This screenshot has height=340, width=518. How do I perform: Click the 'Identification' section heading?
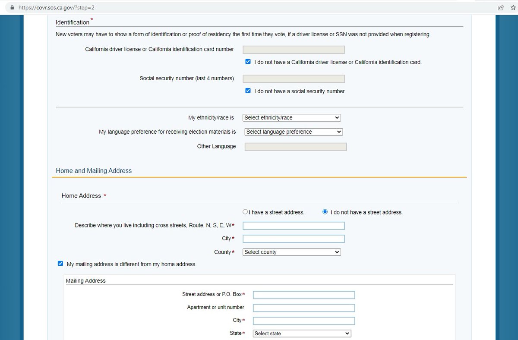pos(73,22)
